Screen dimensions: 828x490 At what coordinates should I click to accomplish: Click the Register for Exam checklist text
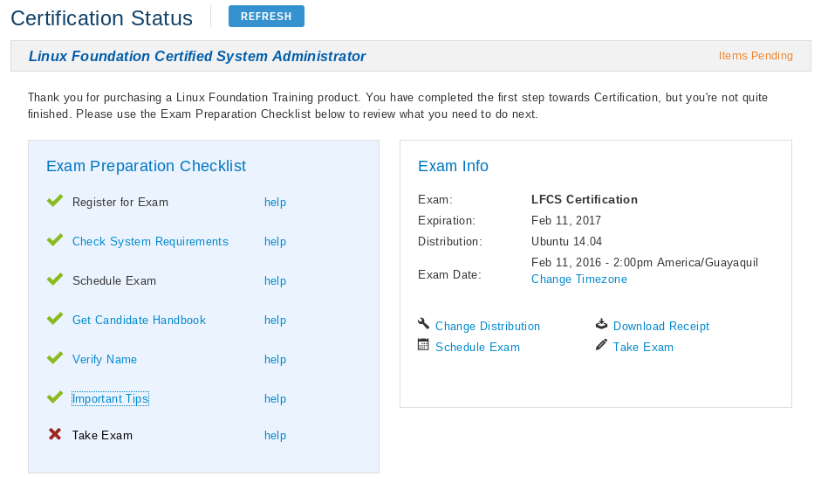coord(120,203)
